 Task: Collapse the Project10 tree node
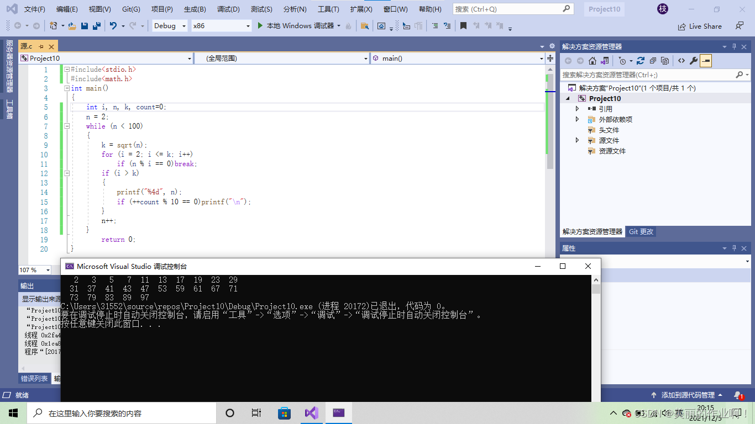[x=568, y=98]
